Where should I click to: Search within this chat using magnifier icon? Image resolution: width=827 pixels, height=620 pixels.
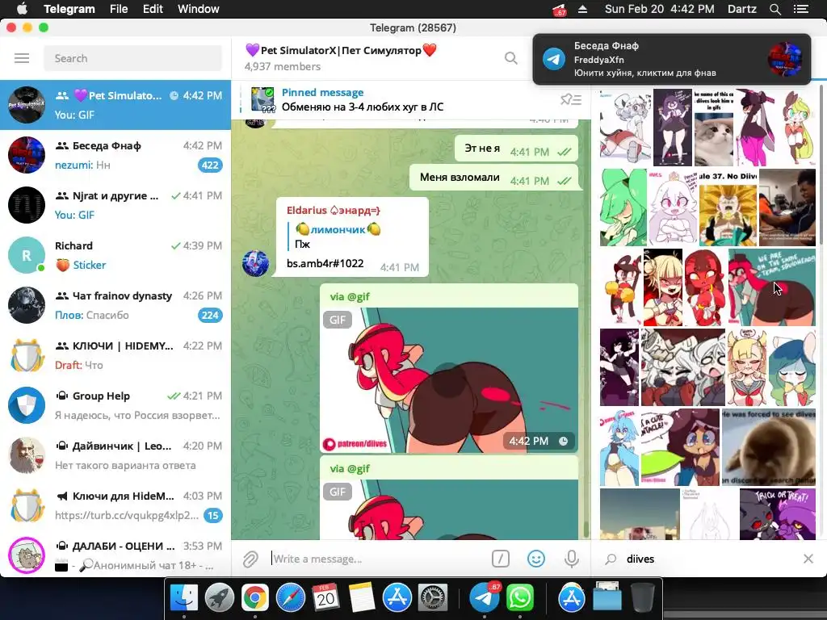(x=510, y=58)
